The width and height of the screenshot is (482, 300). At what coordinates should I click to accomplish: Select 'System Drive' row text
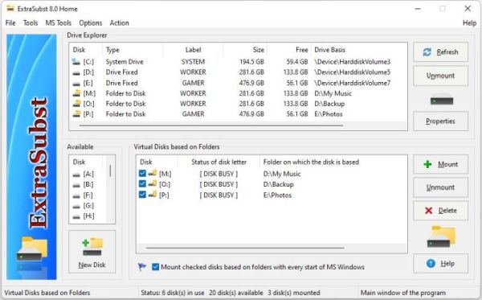pyautogui.click(x=125, y=62)
